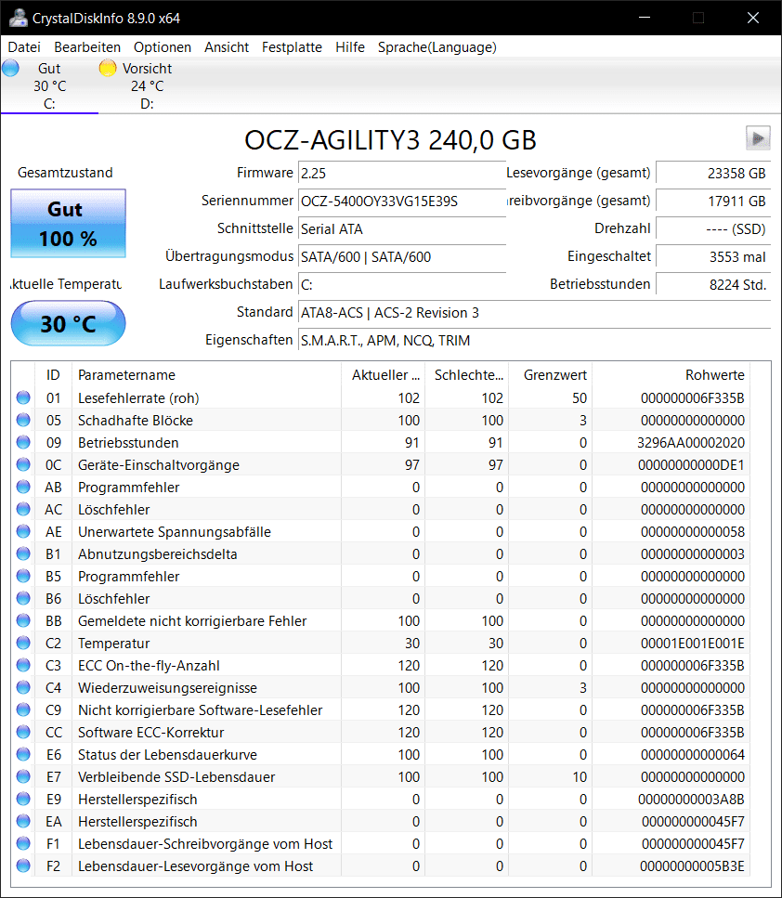
Task: Switch to drive D: tab
Action: pyautogui.click(x=147, y=86)
